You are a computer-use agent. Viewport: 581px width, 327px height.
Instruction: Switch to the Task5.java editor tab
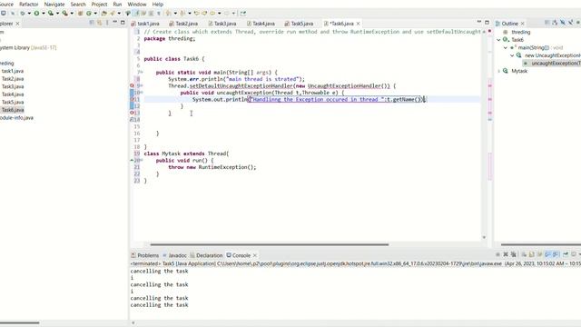tap(299, 24)
